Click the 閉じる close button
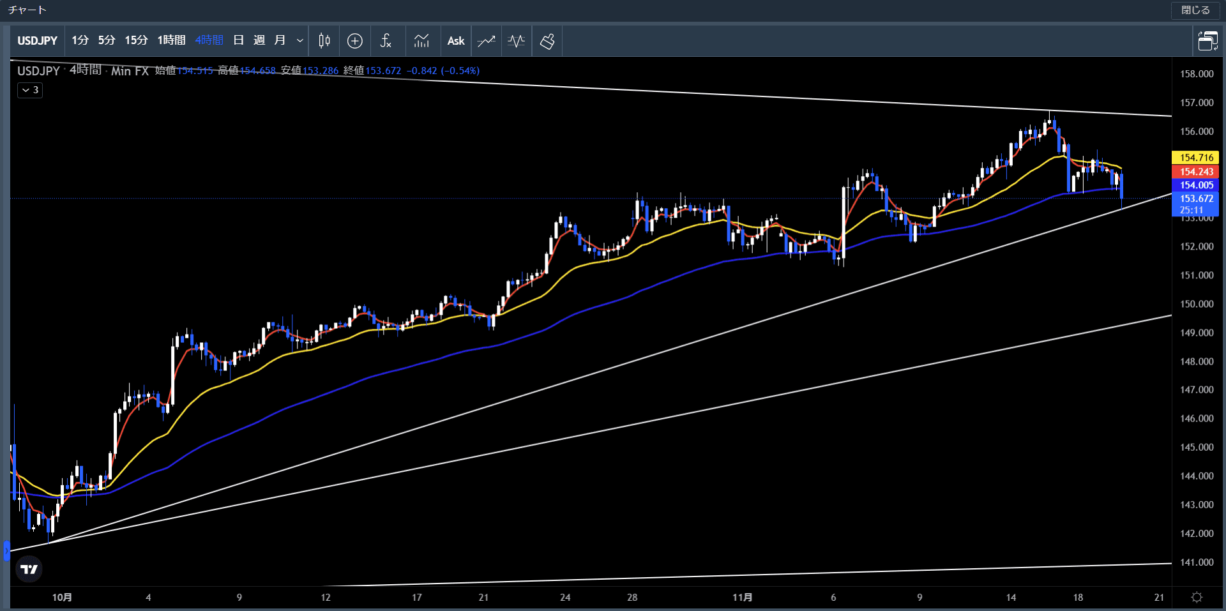1226x611 pixels. click(1195, 10)
